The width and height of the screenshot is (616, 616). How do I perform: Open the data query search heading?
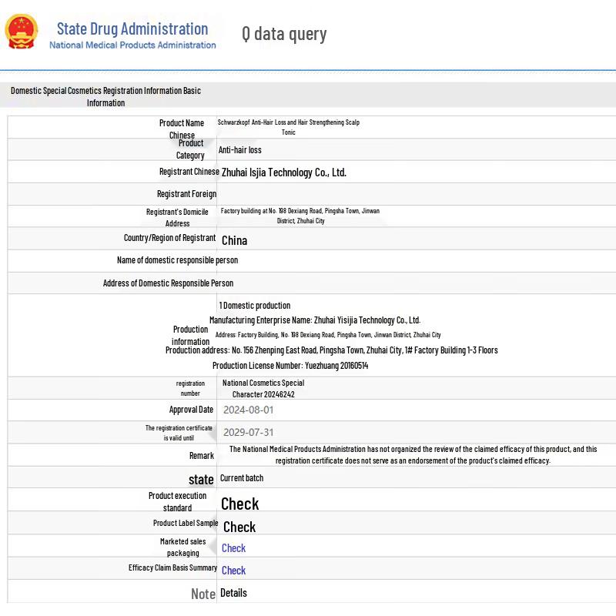[x=284, y=34]
